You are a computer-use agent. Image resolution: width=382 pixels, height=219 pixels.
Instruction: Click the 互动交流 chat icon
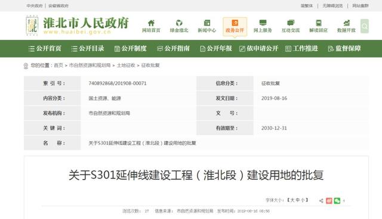[291, 23]
